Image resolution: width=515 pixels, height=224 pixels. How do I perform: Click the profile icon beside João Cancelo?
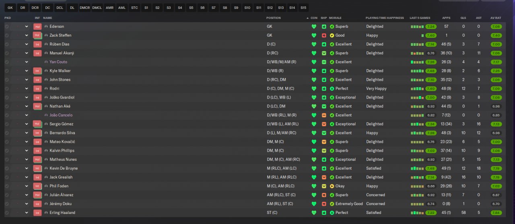(x=46, y=115)
